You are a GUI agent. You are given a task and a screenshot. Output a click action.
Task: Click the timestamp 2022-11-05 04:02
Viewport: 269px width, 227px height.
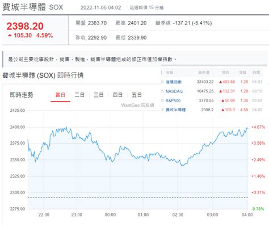coord(100,8)
